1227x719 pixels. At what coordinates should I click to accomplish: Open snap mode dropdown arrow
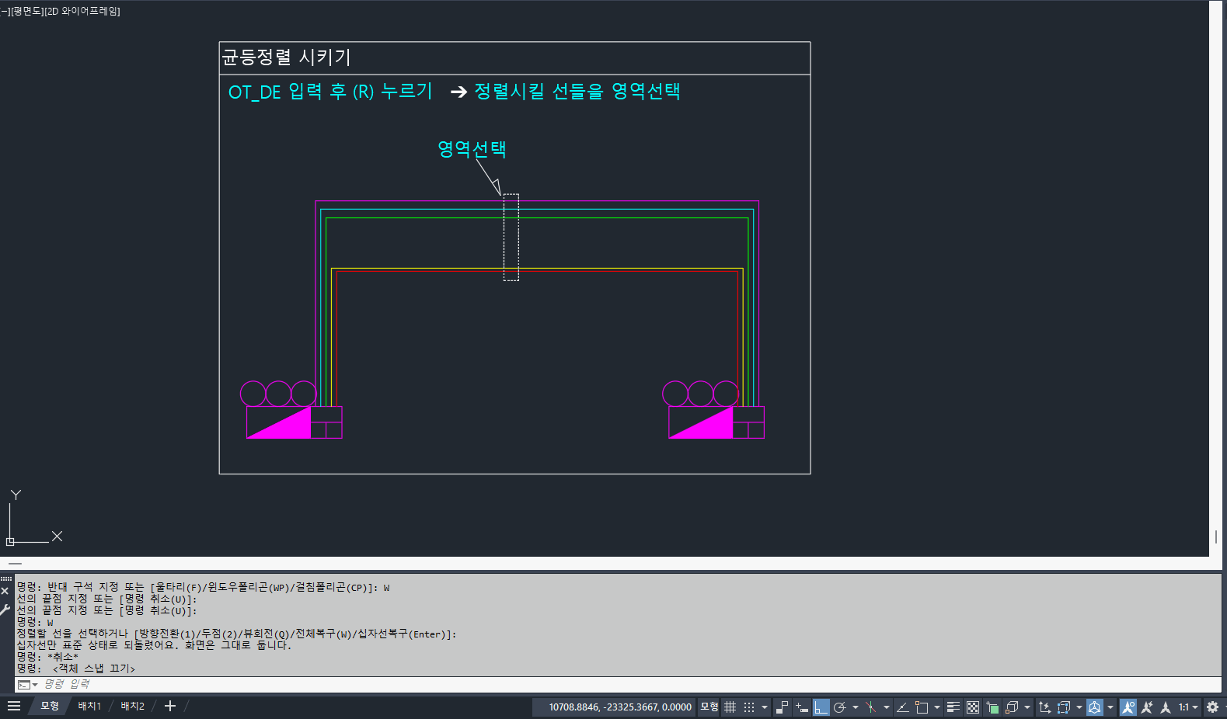[765, 707]
